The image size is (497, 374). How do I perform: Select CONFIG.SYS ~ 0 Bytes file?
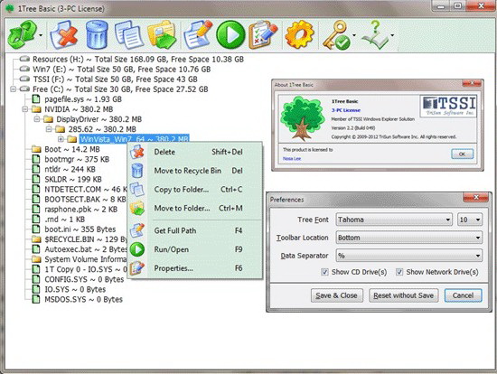[x=78, y=279]
